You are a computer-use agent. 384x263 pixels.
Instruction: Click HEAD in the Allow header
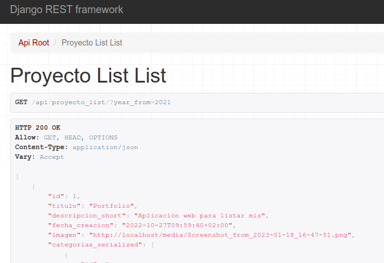click(x=72, y=137)
